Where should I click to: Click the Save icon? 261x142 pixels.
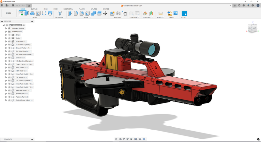click(x=13, y=5)
